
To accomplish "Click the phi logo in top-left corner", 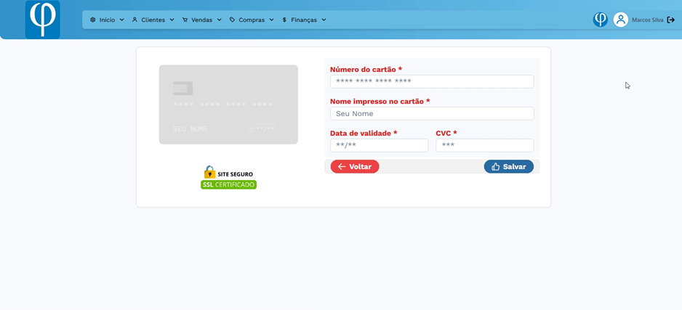I will [42, 20].
